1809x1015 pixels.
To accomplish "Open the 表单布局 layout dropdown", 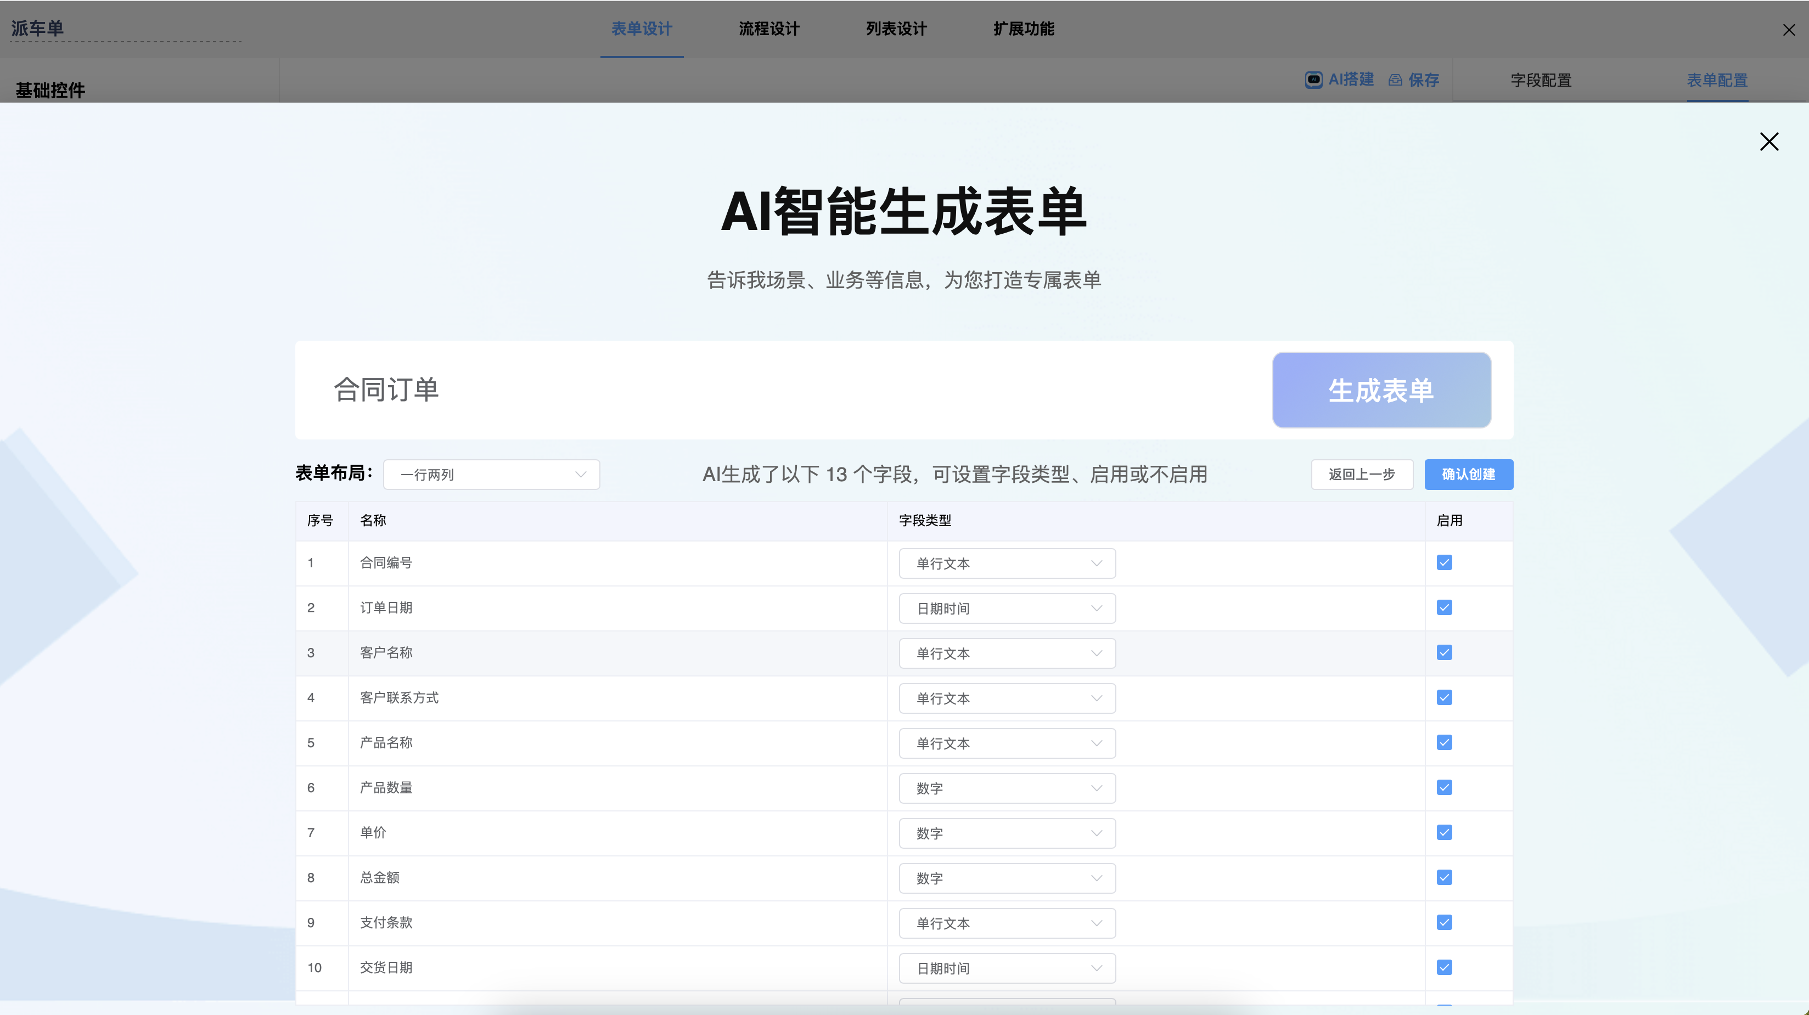I will 491,475.
